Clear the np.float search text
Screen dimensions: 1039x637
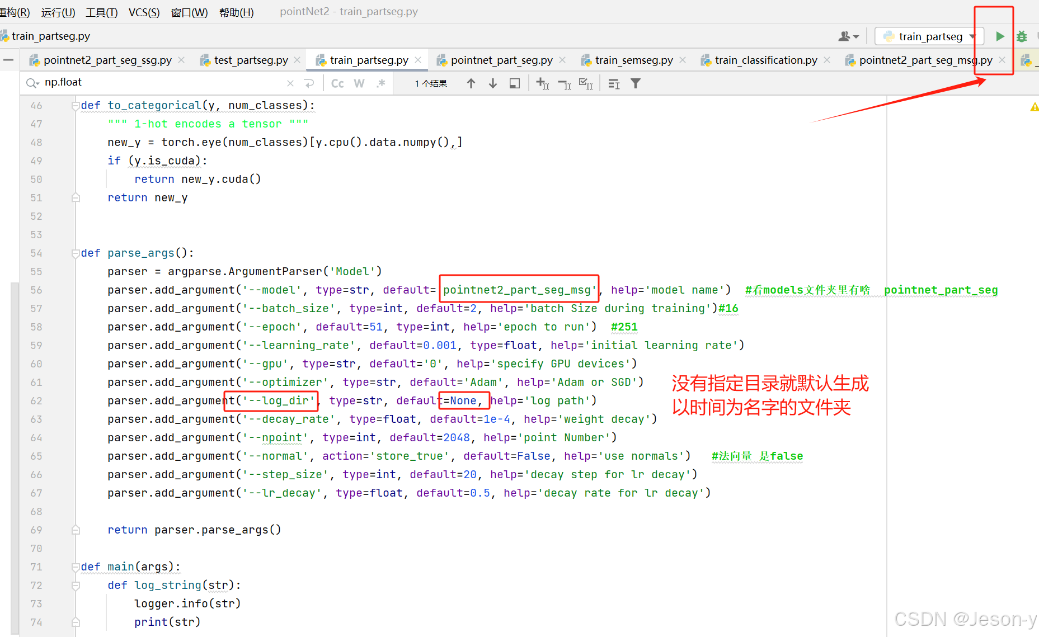pyautogui.click(x=290, y=83)
